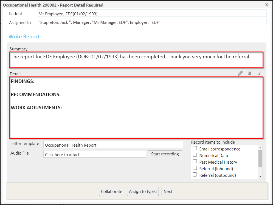Click into the Summary text box
The width and height of the screenshot is (273, 205).
click(x=136, y=60)
